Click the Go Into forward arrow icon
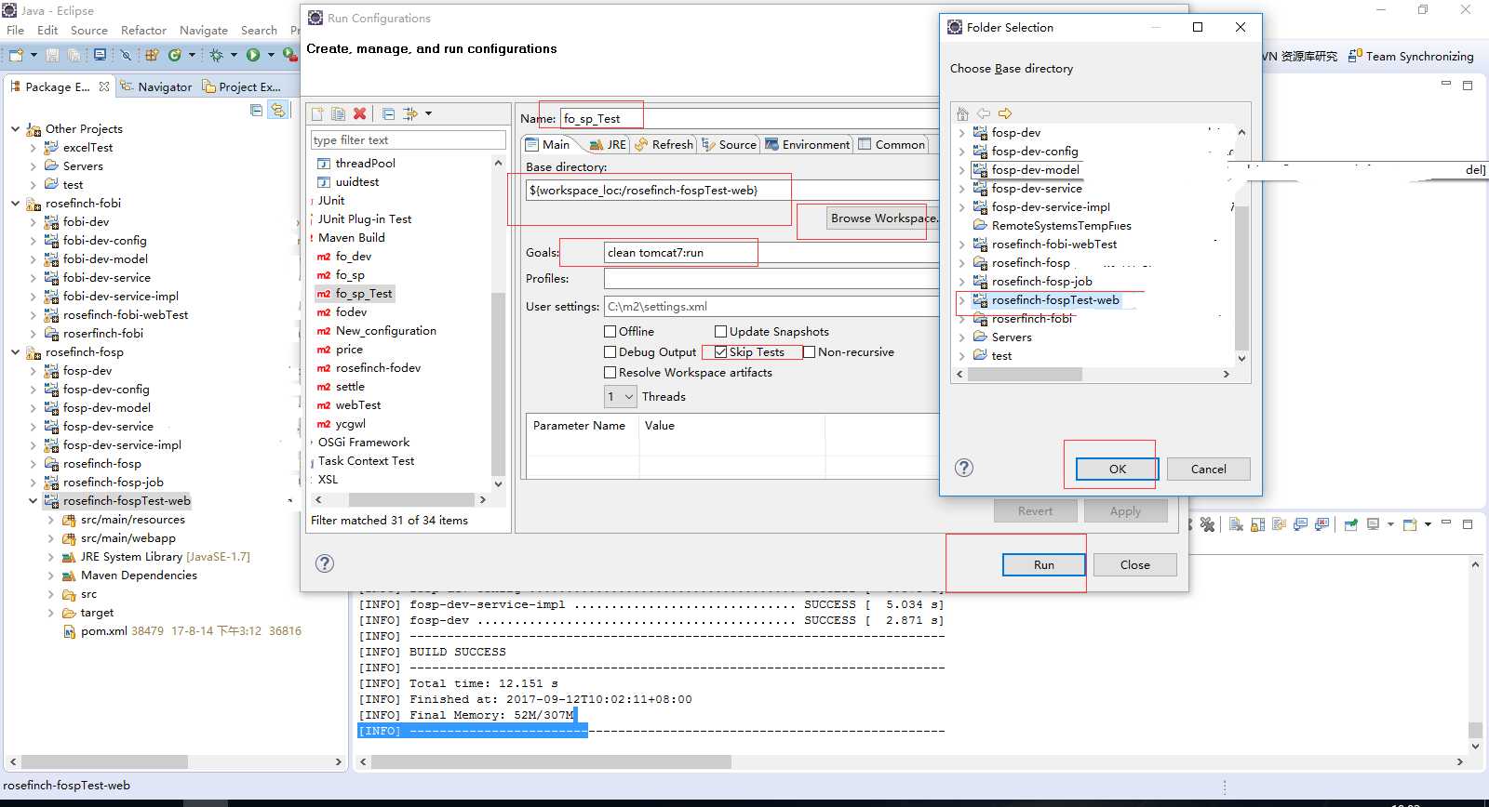1489x807 pixels. coord(1005,113)
